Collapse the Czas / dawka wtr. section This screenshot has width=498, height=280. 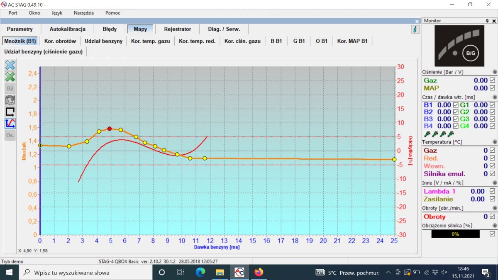point(495,97)
